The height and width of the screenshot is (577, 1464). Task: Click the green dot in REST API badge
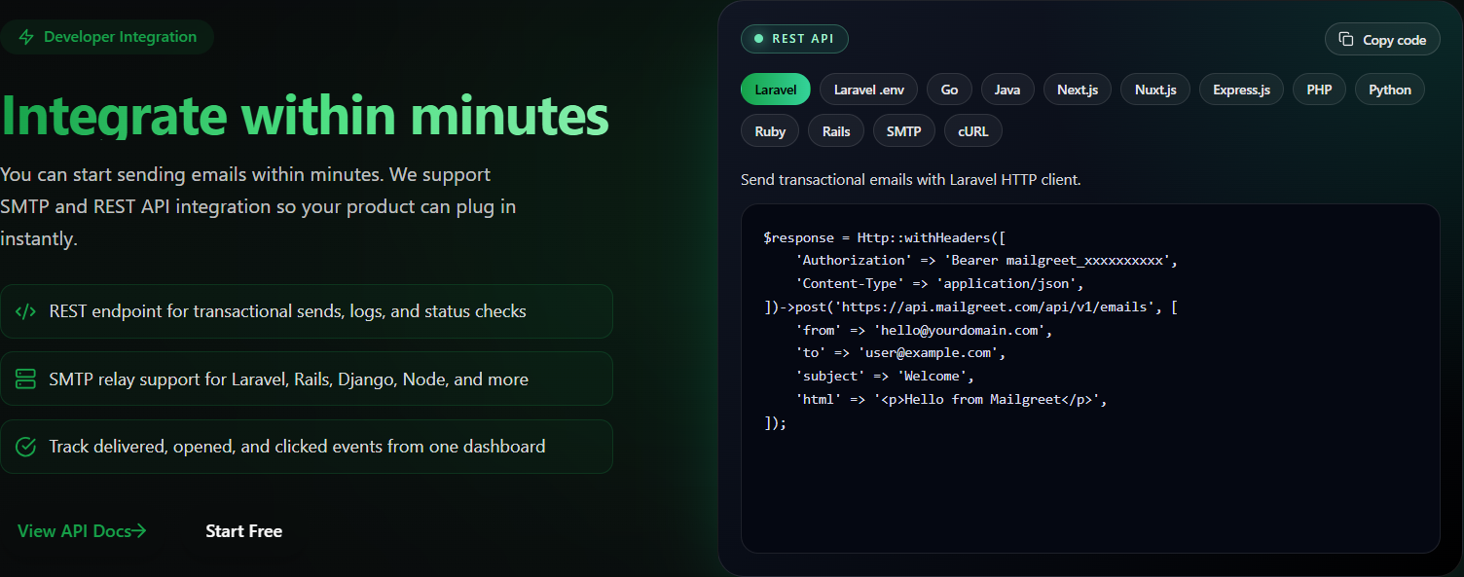click(759, 39)
